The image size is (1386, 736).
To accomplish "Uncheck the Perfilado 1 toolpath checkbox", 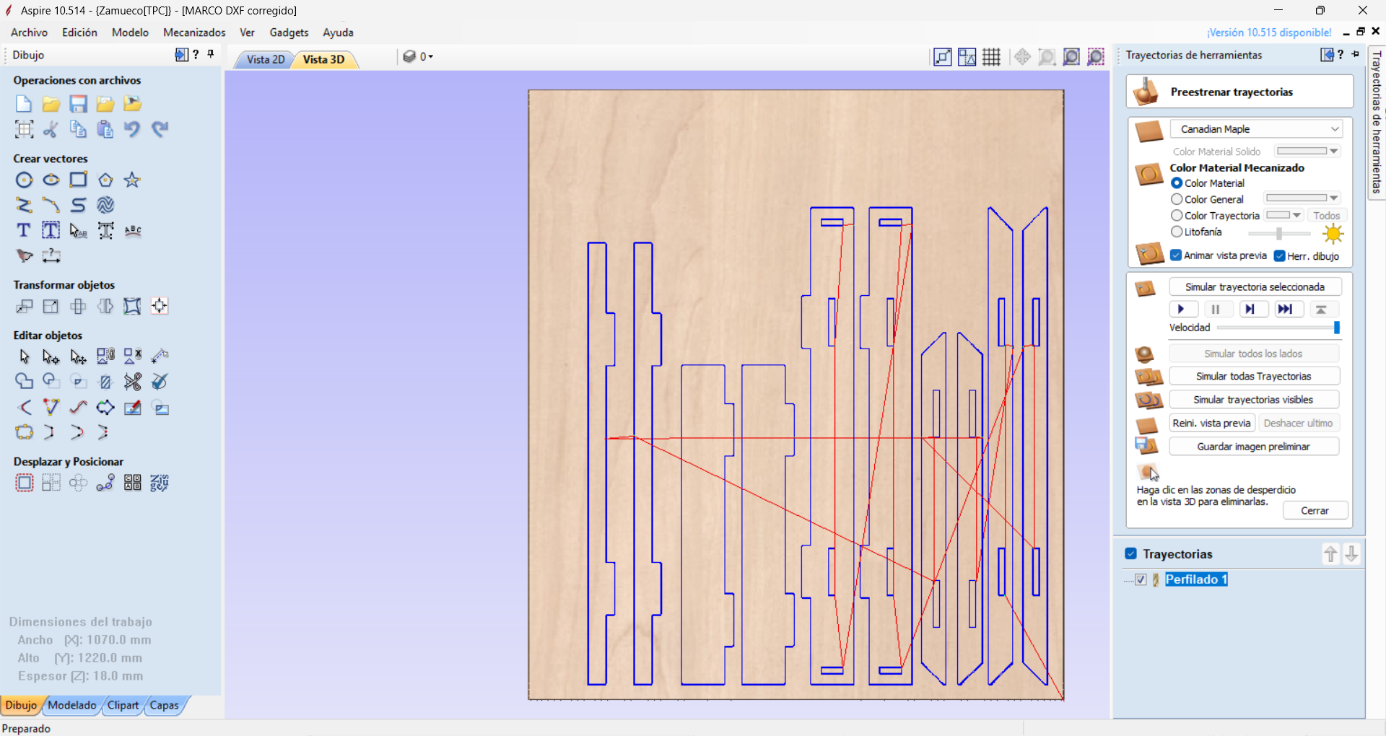I will 1141,579.
